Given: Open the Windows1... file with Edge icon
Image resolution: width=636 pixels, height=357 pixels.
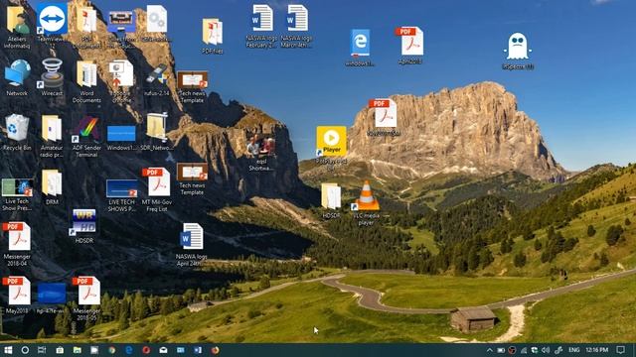Looking at the screenshot, I should pos(360,48).
